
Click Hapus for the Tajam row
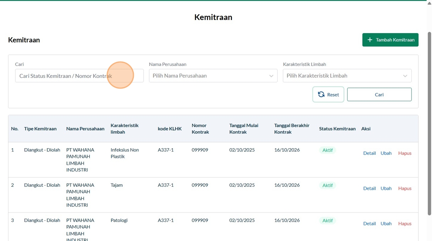pyautogui.click(x=405, y=188)
